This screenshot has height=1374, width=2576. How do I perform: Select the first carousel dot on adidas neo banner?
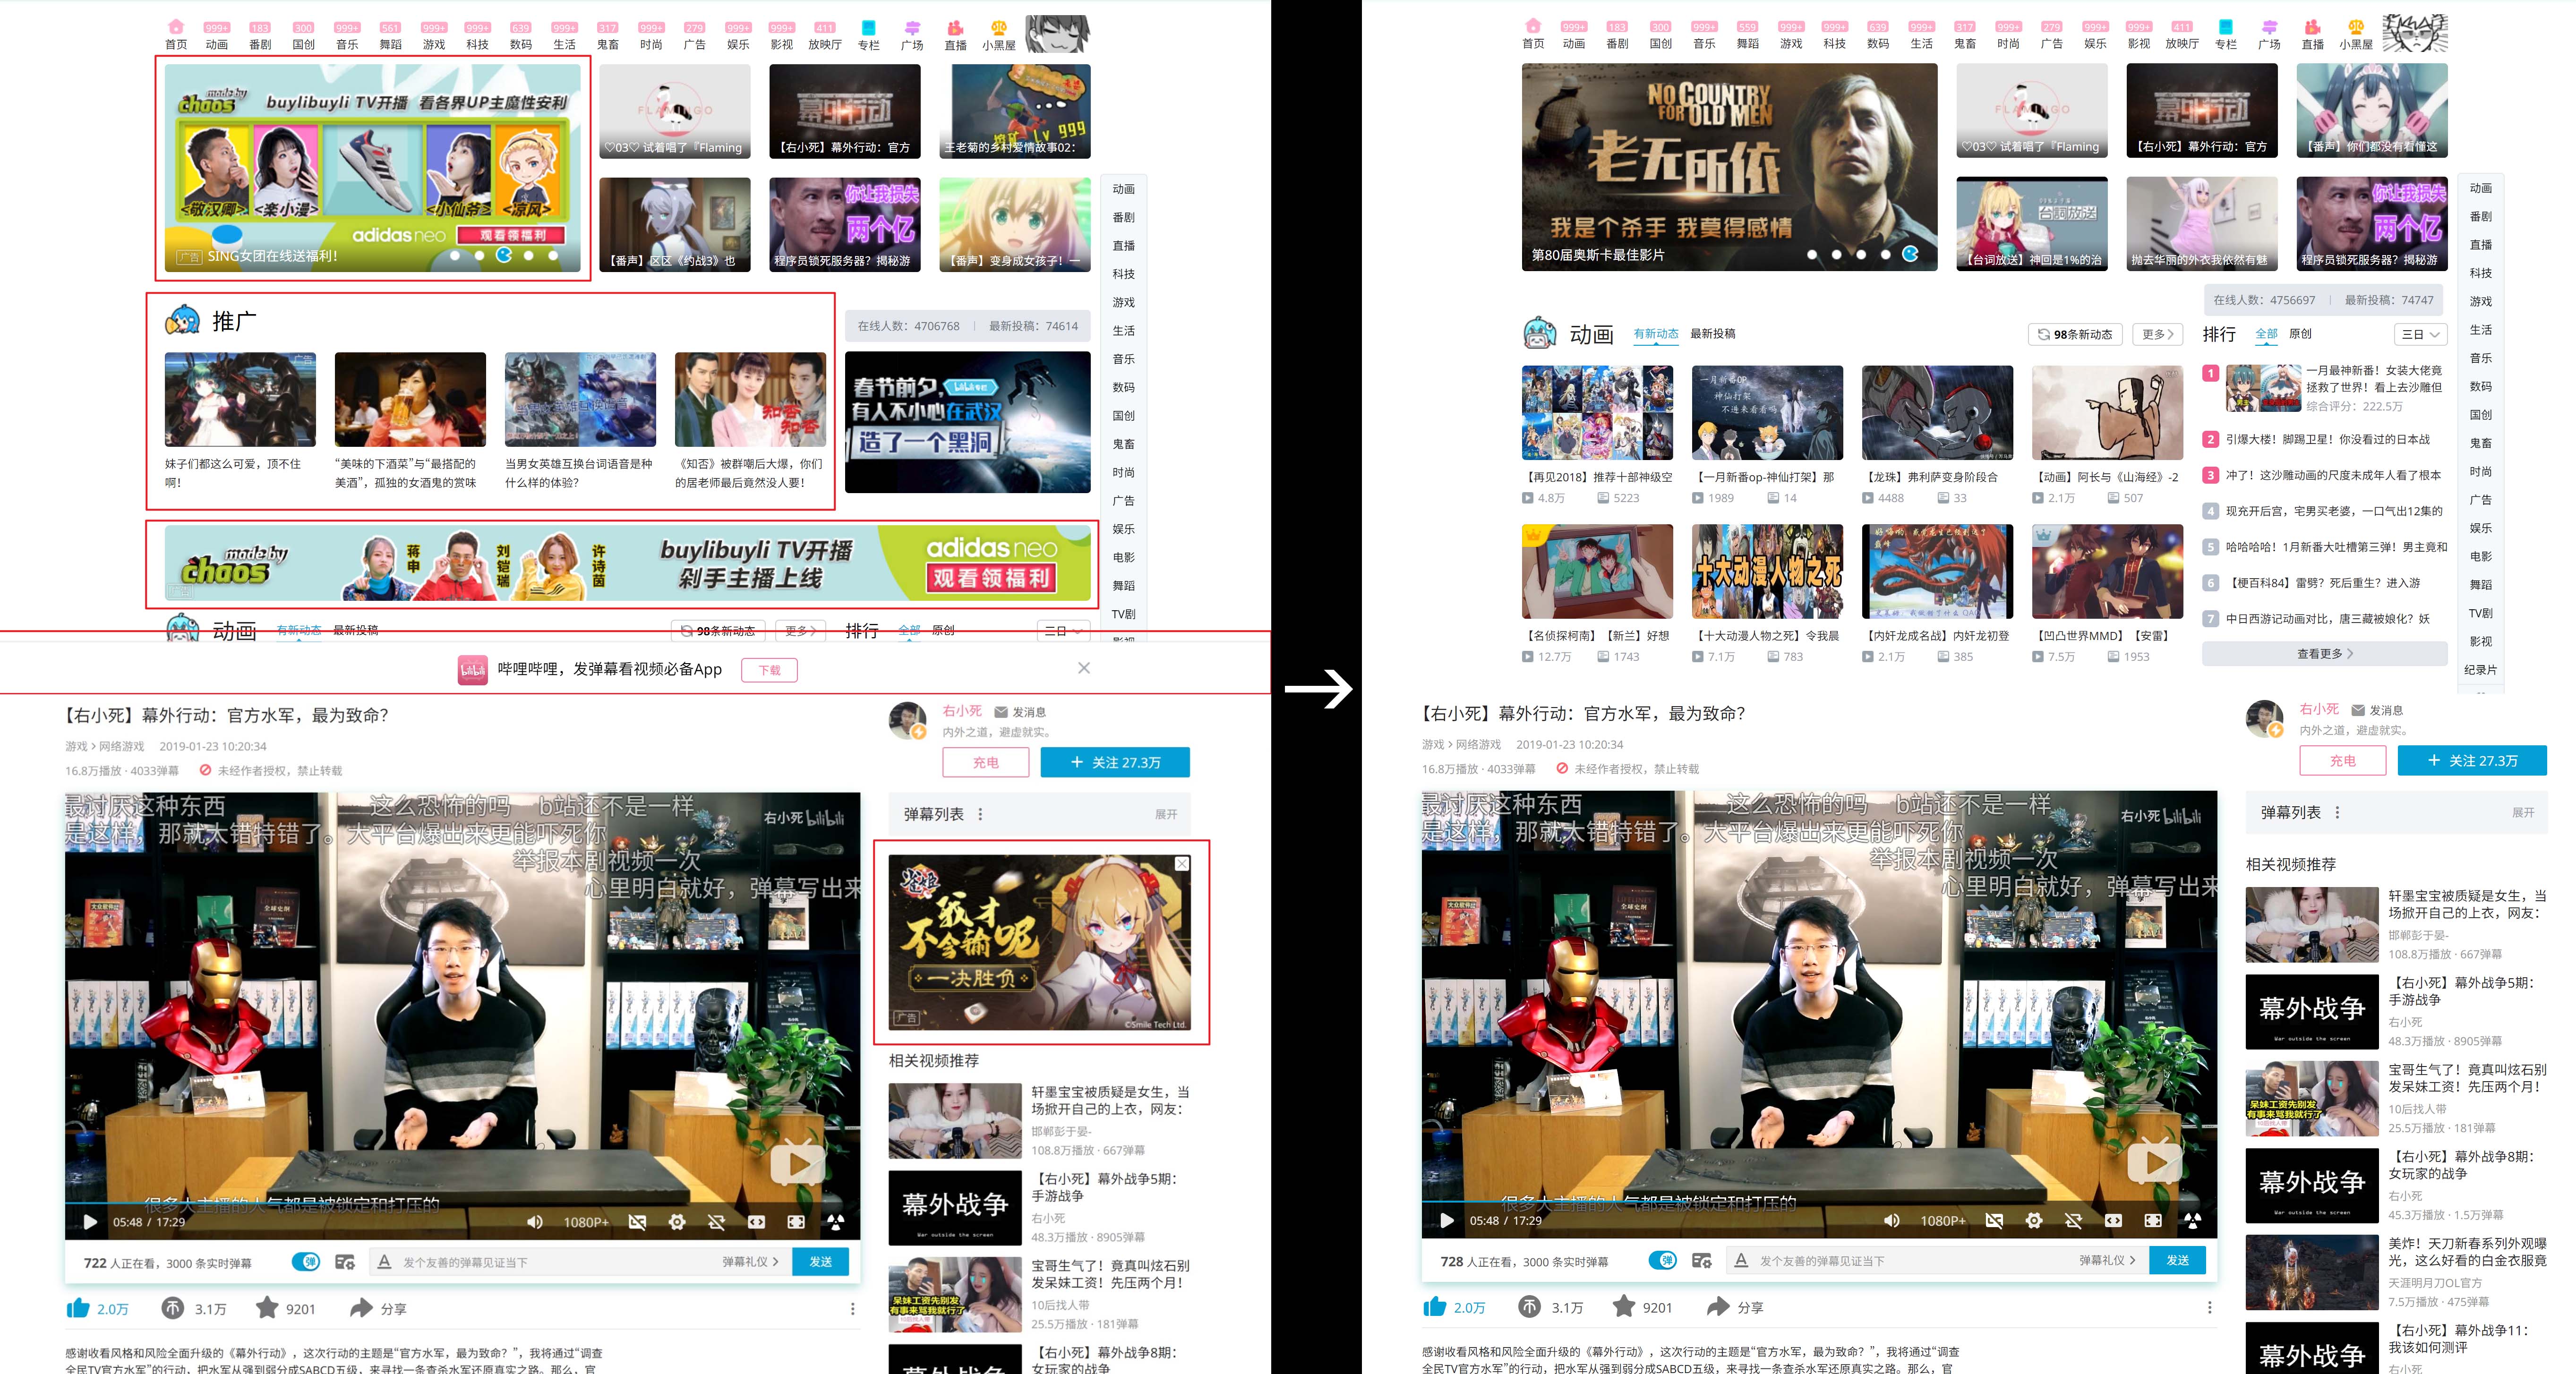tap(455, 256)
